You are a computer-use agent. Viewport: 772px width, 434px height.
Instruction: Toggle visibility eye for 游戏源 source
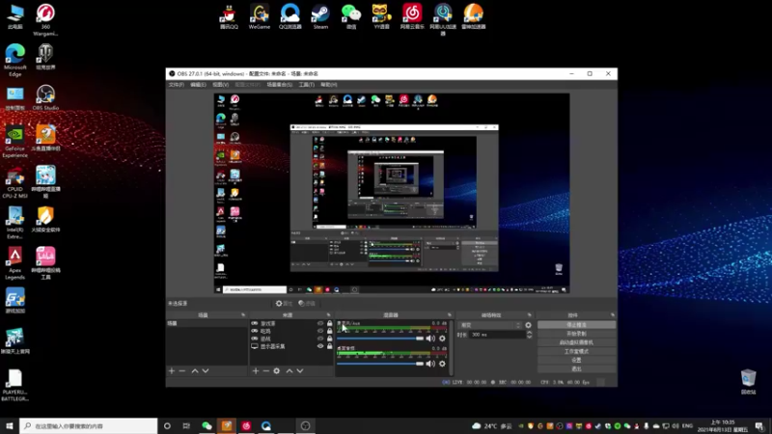320,323
